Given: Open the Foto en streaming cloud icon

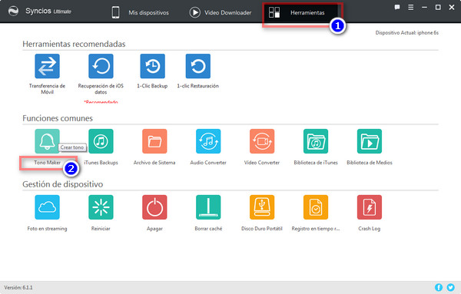Looking at the screenshot, I should pos(47,207).
